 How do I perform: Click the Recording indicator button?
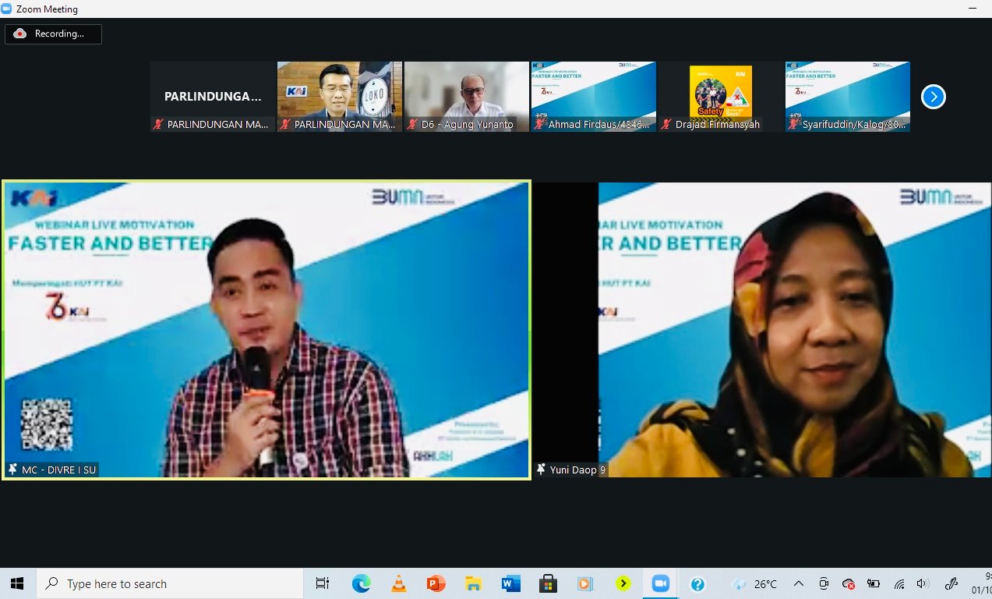53,34
